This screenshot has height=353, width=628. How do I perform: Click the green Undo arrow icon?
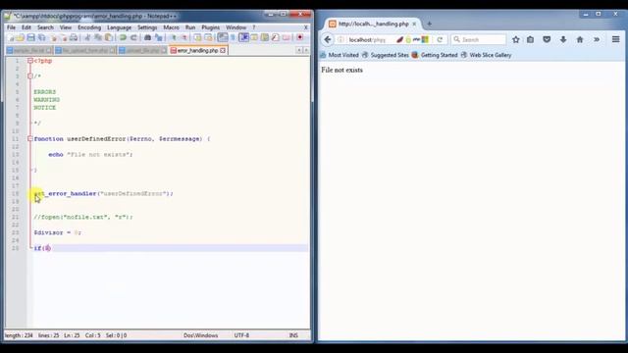(x=123, y=37)
